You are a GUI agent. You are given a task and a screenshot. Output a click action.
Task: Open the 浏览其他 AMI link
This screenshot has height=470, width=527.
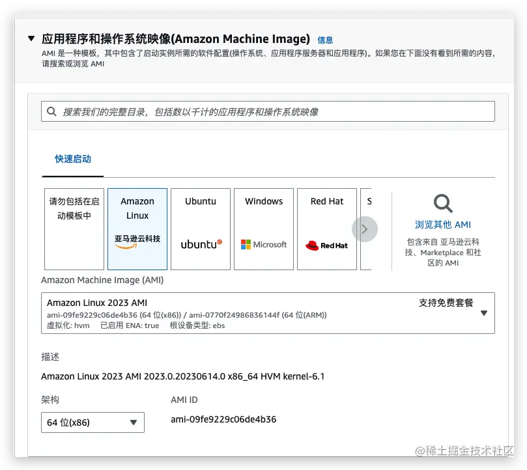[x=443, y=225]
